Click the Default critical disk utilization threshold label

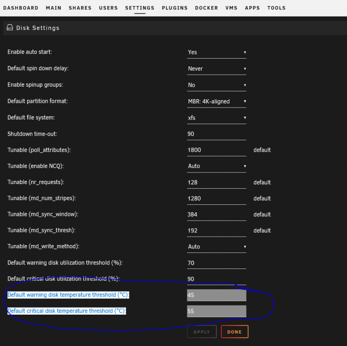tap(64, 279)
